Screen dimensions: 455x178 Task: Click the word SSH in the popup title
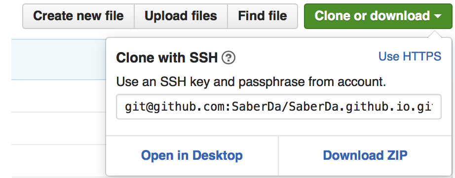(203, 58)
